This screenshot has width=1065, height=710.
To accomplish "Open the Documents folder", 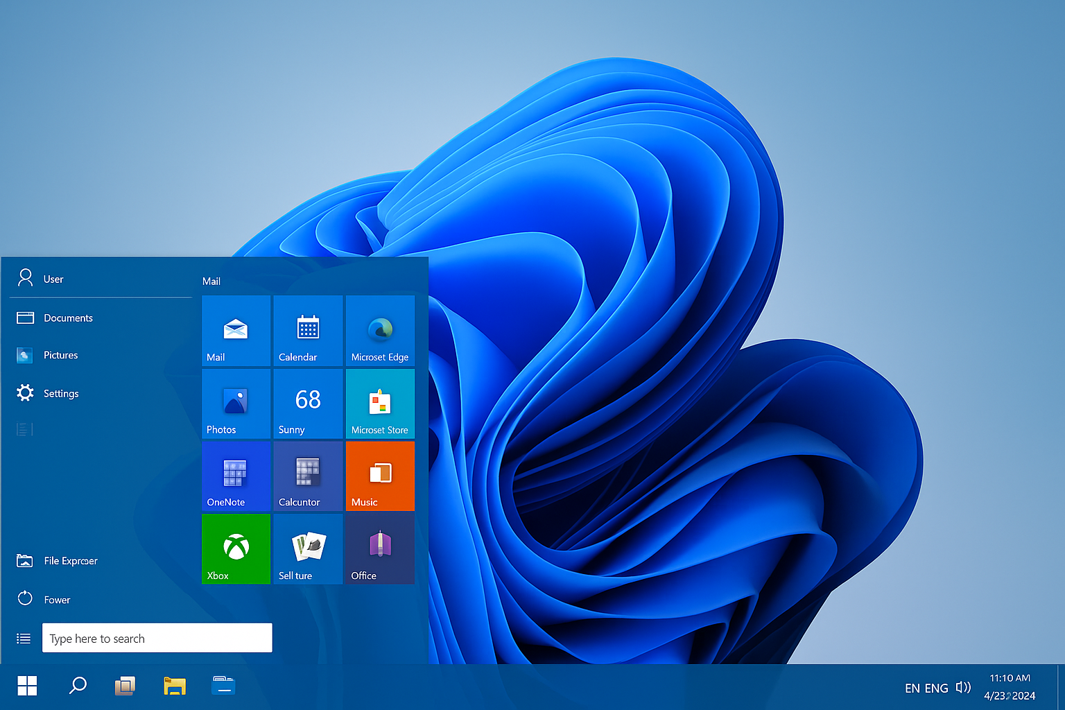I will tap(69, 318).
